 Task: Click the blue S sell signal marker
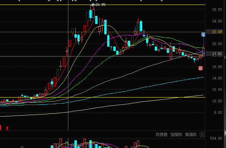(203, 35)
